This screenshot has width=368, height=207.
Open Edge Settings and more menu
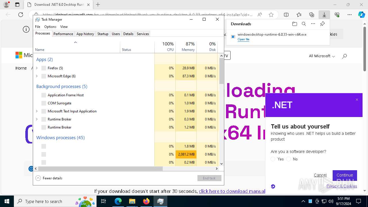point(350,15)
